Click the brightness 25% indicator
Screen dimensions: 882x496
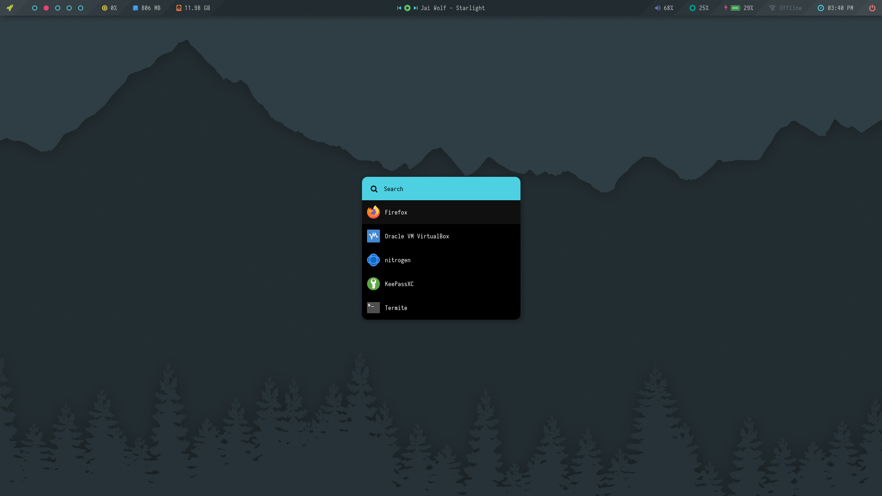click(x=699, y=8)
